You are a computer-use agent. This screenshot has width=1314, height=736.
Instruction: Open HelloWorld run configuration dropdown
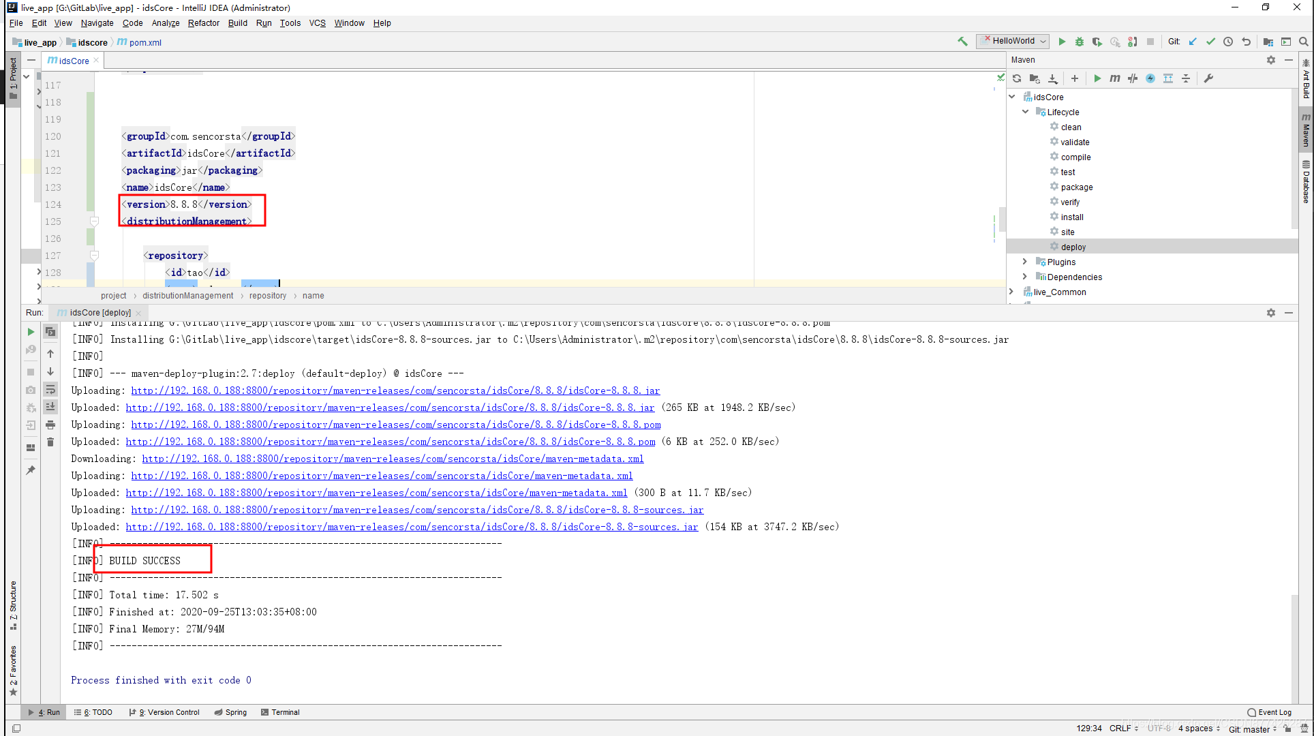(1013, 41)
